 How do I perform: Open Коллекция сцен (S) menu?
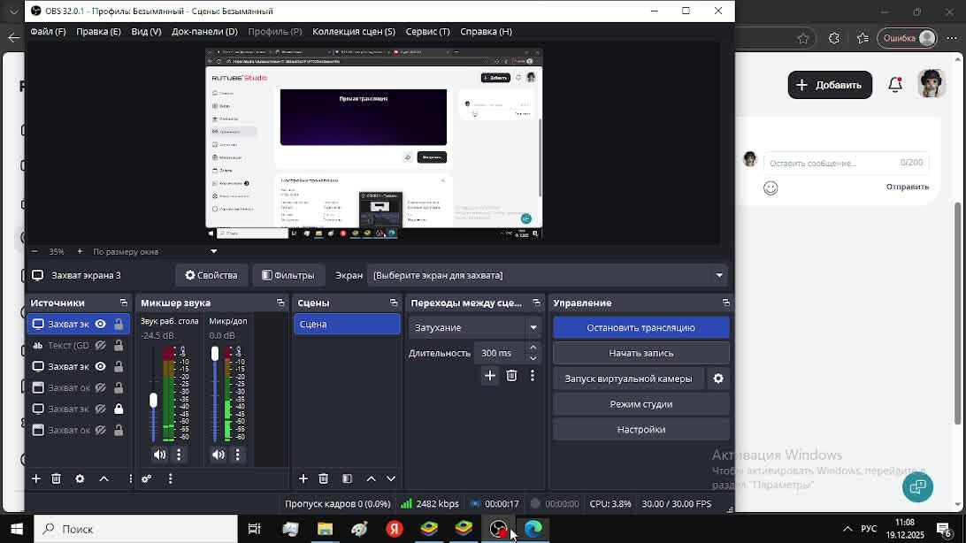[354, 32]
